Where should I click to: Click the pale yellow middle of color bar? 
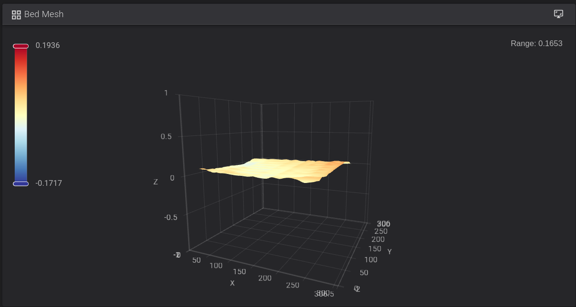pos(20,114)
